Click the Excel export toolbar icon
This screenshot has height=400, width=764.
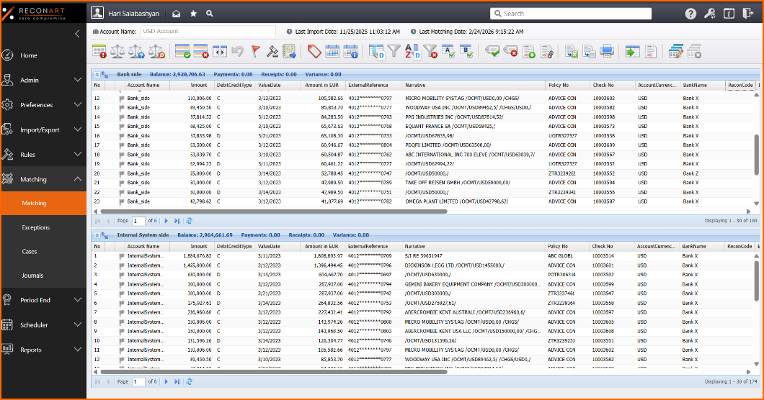(571, 51)
